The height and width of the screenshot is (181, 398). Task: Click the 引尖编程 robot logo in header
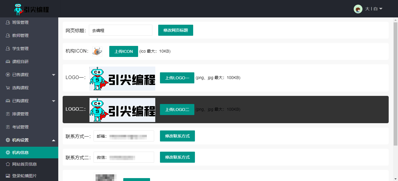point(31,9)
